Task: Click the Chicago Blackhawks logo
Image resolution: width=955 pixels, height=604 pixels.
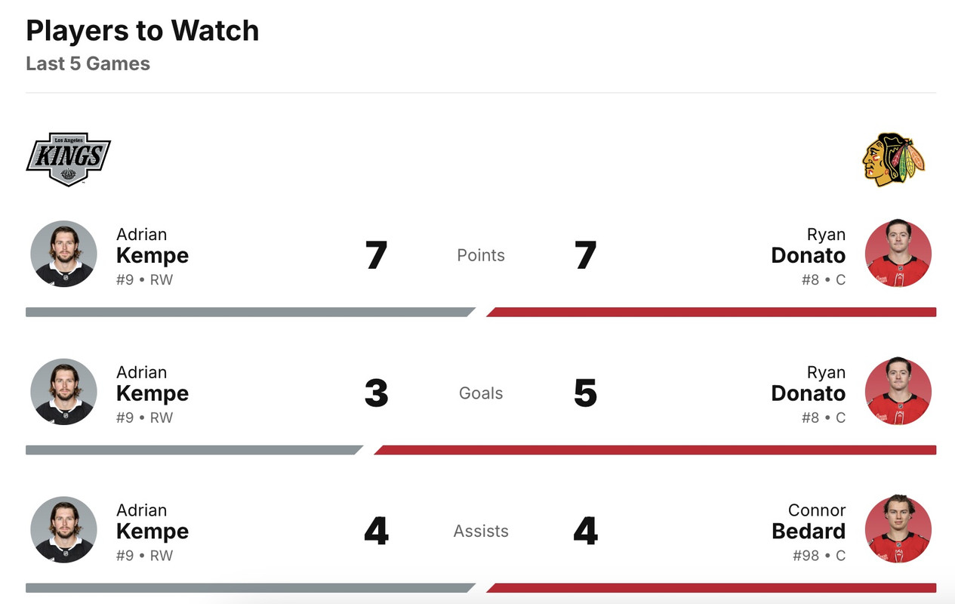Action: [x=893, y=159]
